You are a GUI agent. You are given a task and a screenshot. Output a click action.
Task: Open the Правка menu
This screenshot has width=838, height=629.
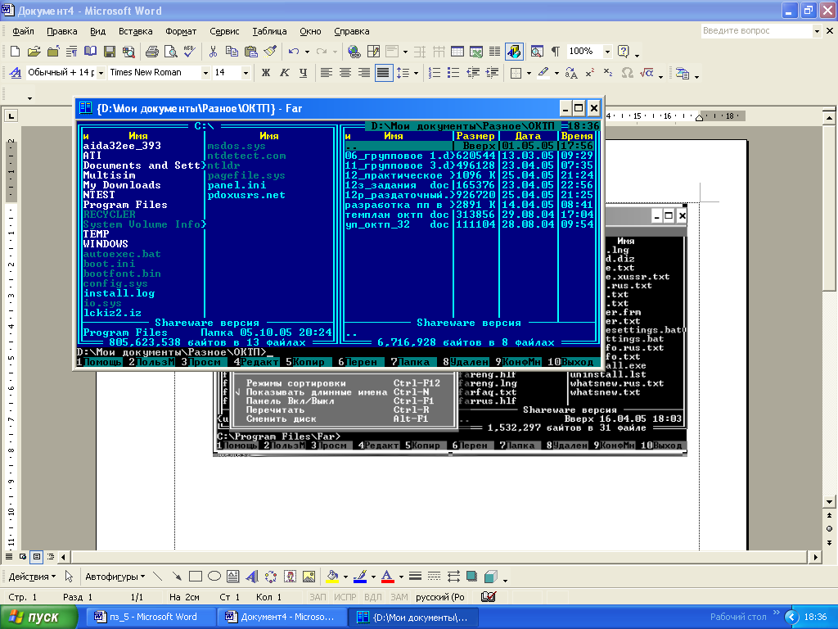coord(62,31)
